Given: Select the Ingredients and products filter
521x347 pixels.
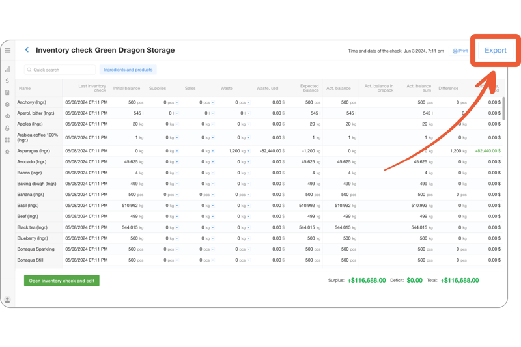Looking at the screenshot, I should (x=128, y=70).
